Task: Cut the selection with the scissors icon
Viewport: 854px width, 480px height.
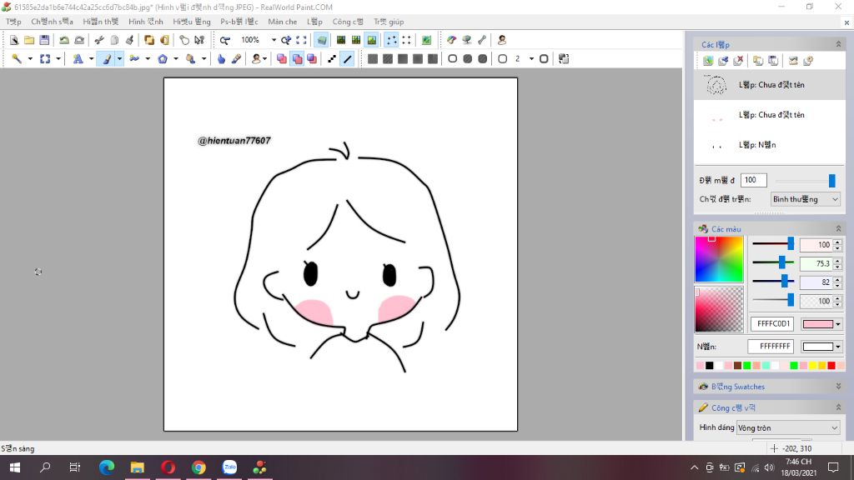Action: tap(99, 40)
